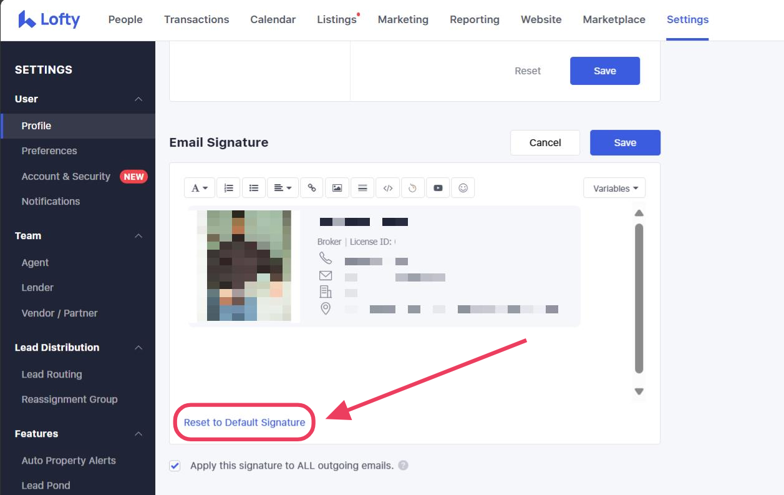Click the signature editor scrollbar down arrow

click(639, 391)
